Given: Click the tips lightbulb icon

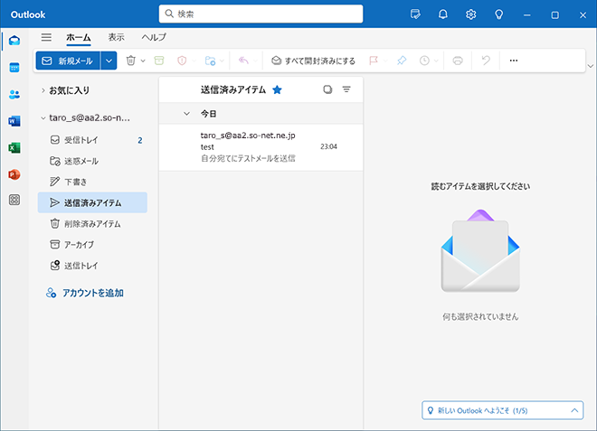Looking at the screenshot, I should pyautogui.click(x=498, y=14).
